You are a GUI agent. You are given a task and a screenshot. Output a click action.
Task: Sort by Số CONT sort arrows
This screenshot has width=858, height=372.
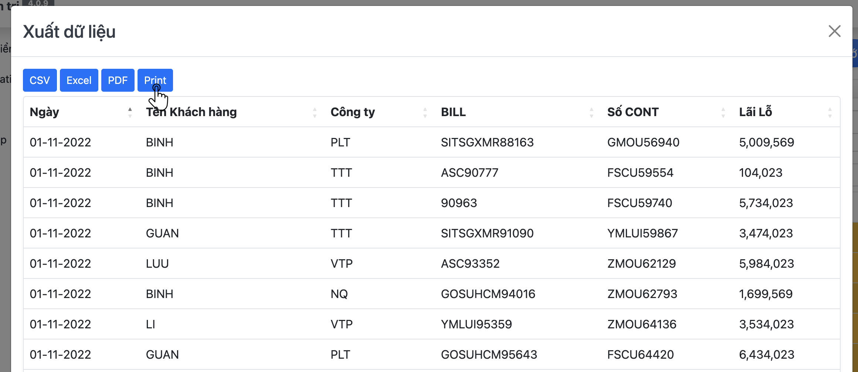[723, 112]
